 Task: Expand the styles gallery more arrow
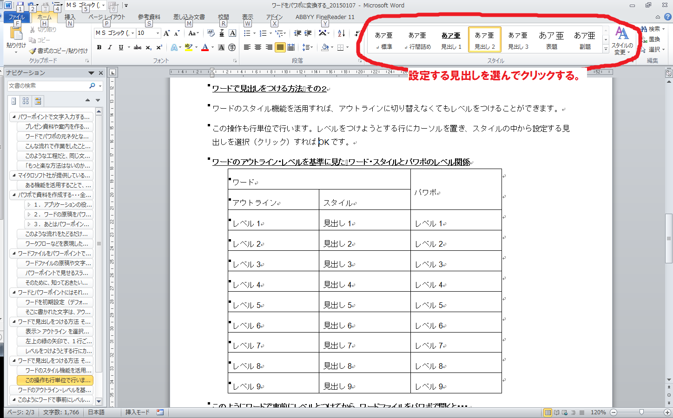coord(606,49)
